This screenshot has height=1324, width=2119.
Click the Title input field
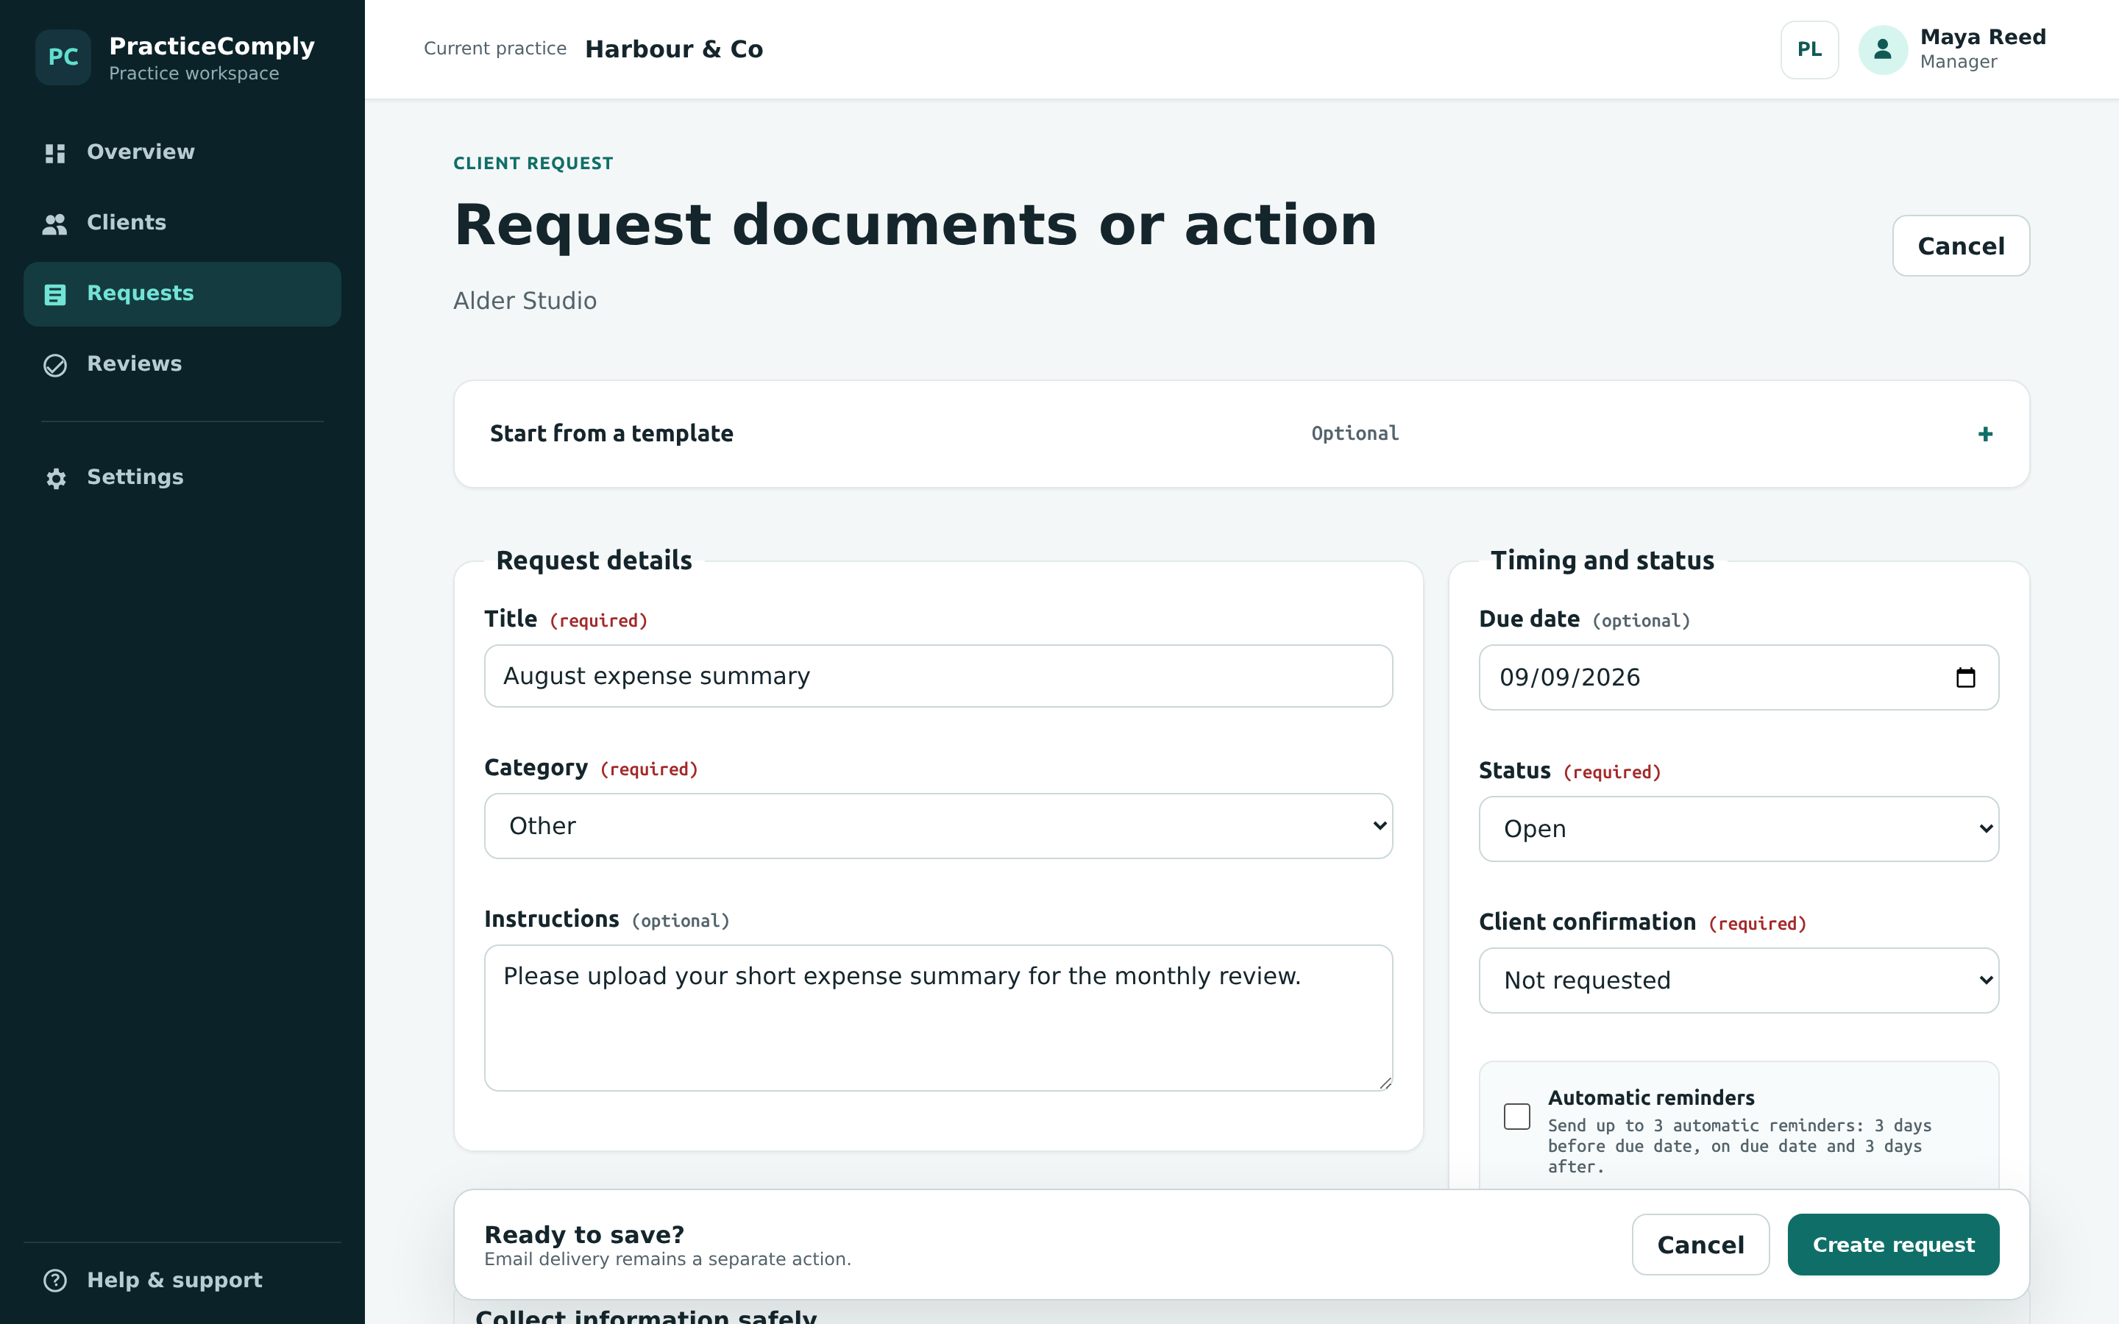[938, 676]
